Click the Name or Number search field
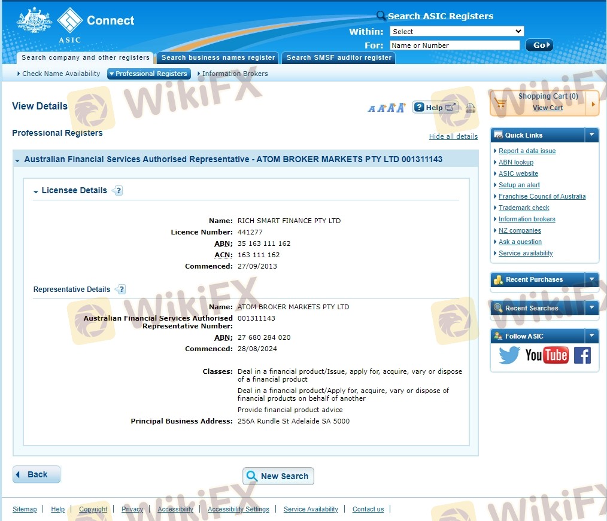This screenshot has width=607, height=521. [454, 45]
